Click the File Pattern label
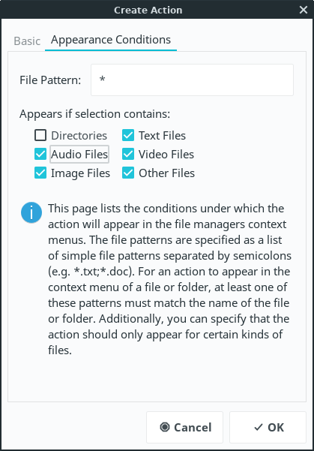The image size is (314, 451). 50,80
